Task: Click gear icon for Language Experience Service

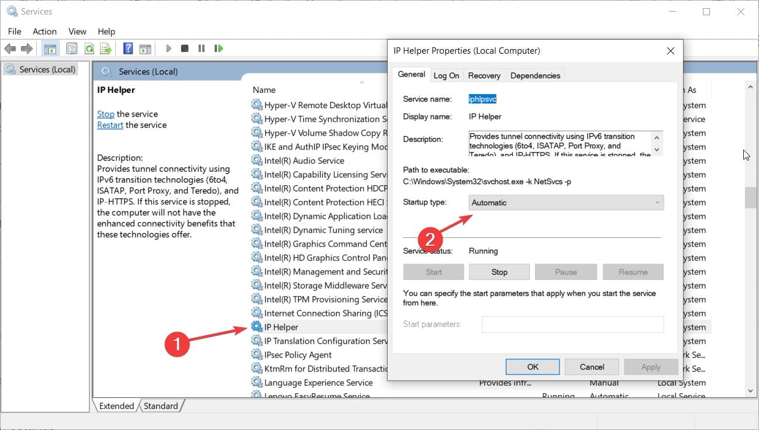Action: click(257, 383)
